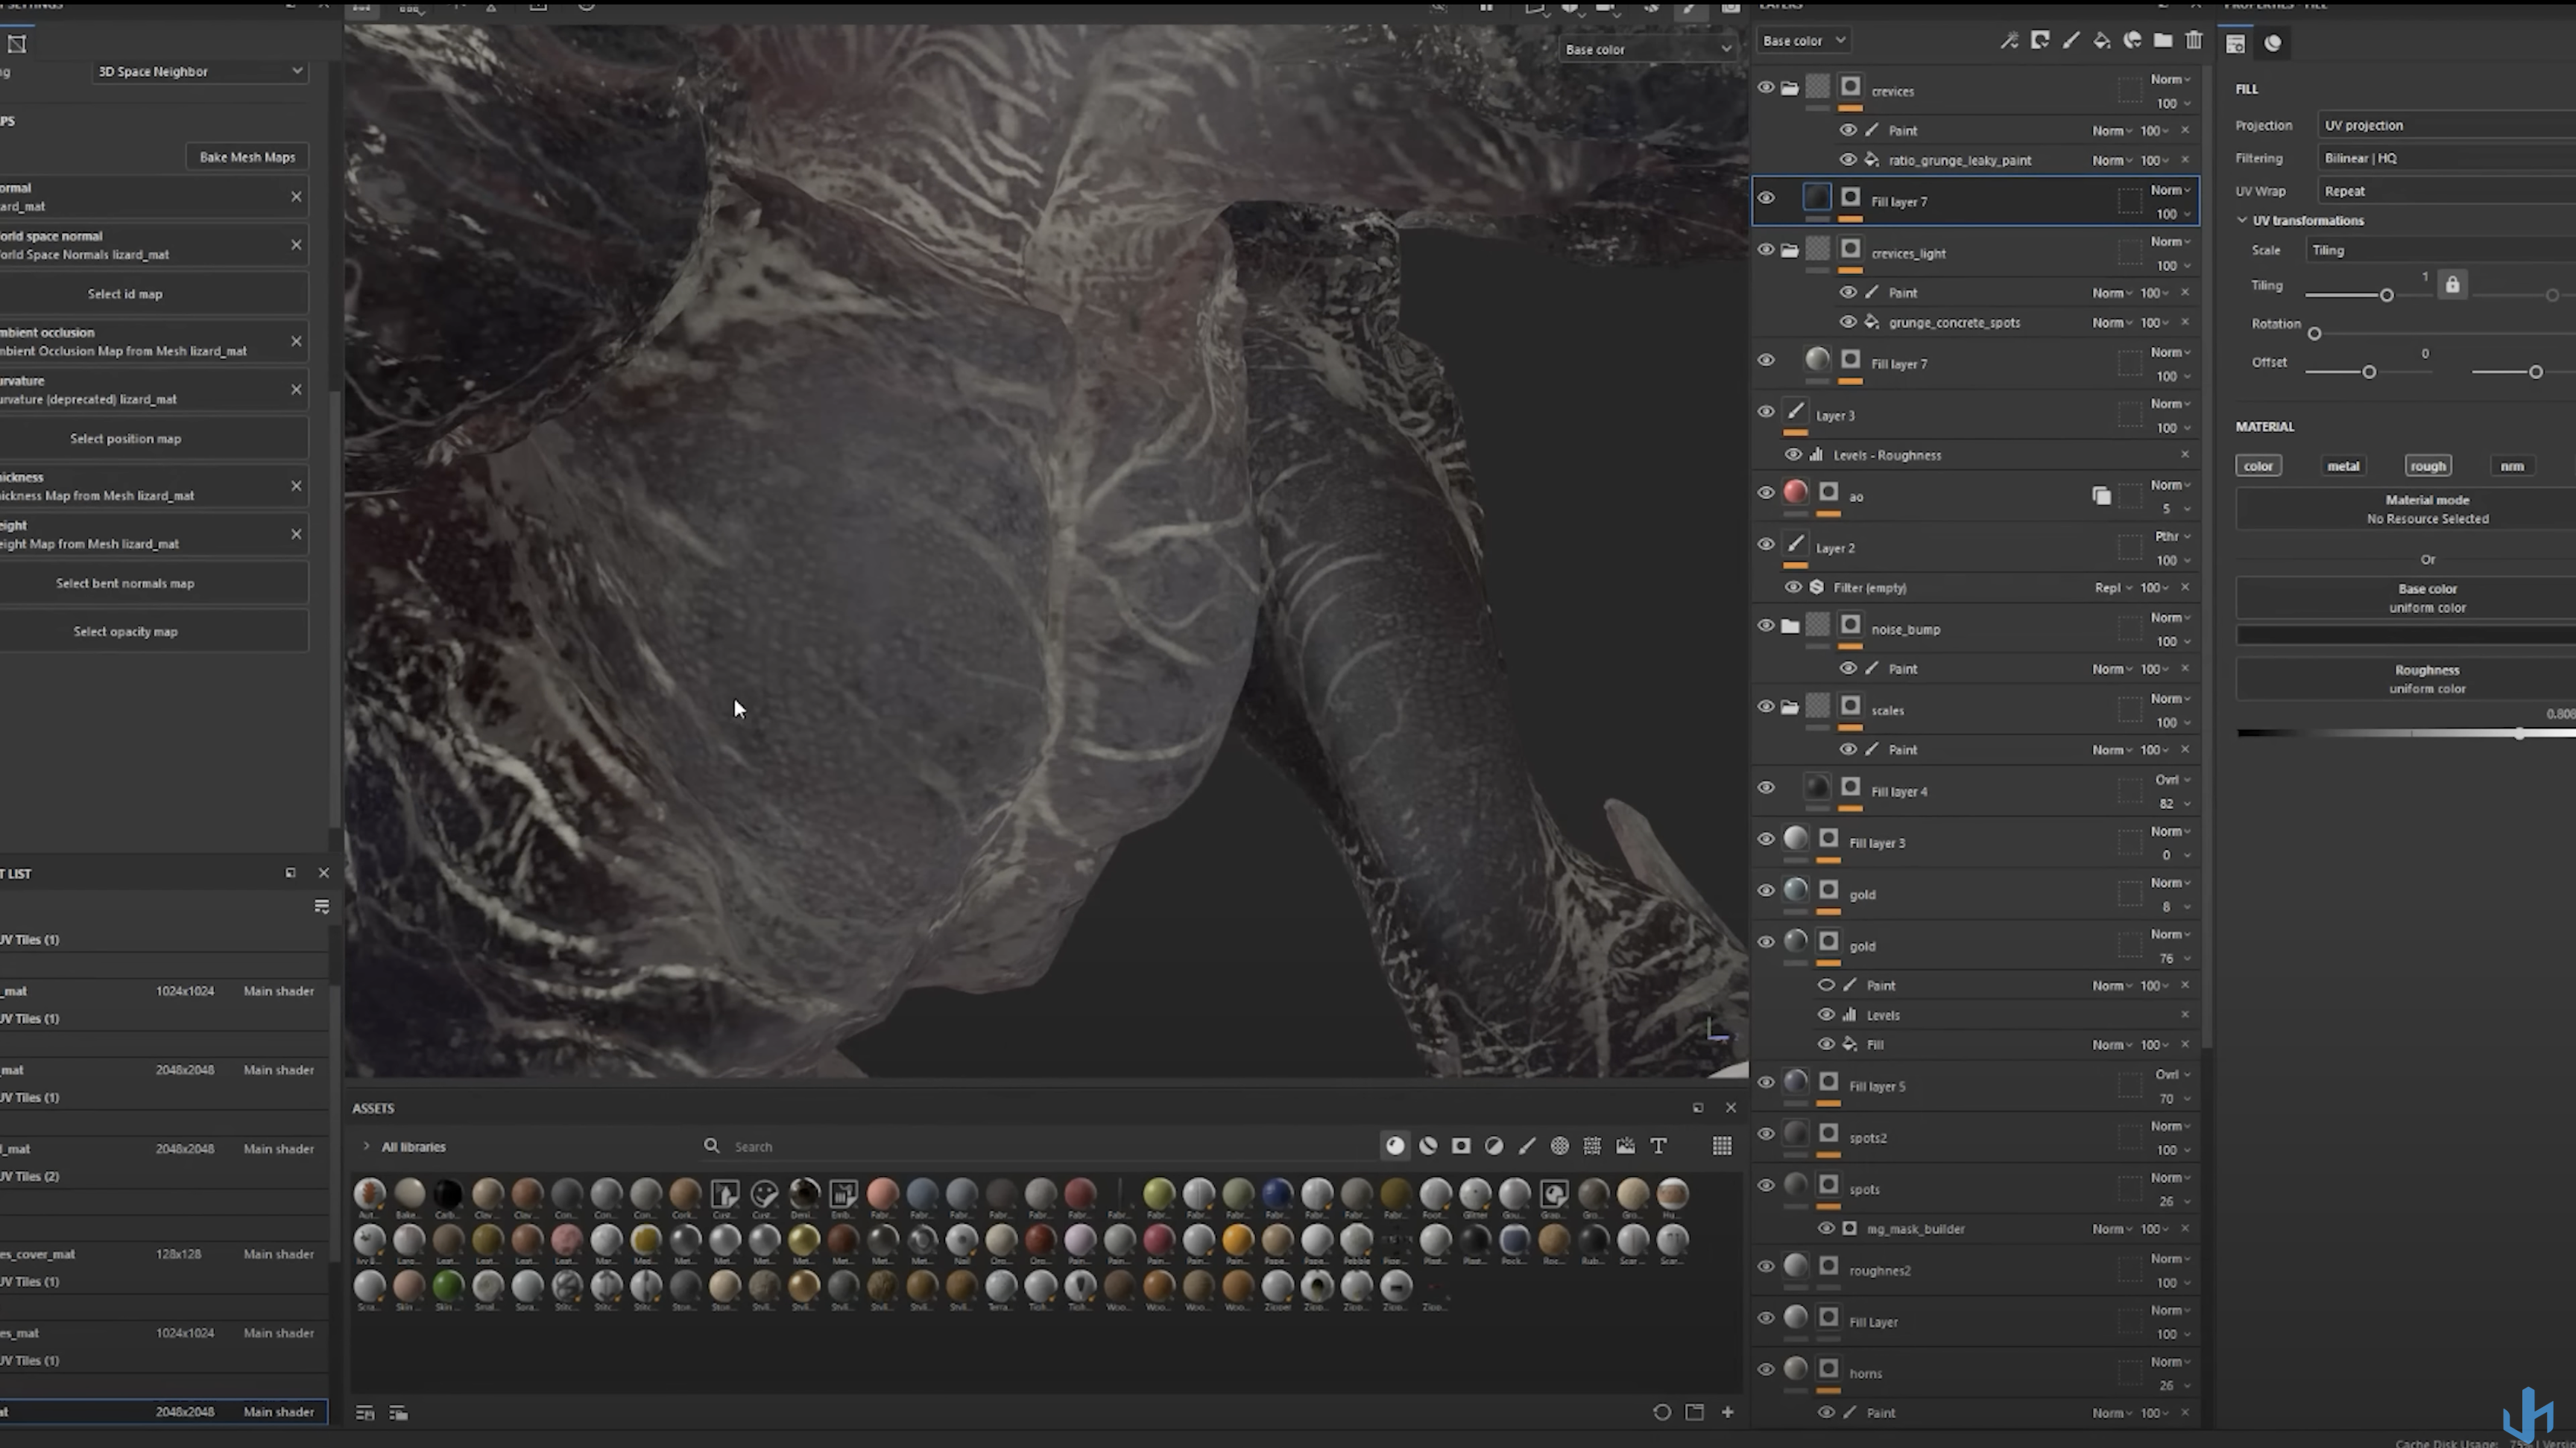This screenshot has height=1448, width=2576.
Task: Click the add folder icon in Layers
Action: pos(2163,41)
